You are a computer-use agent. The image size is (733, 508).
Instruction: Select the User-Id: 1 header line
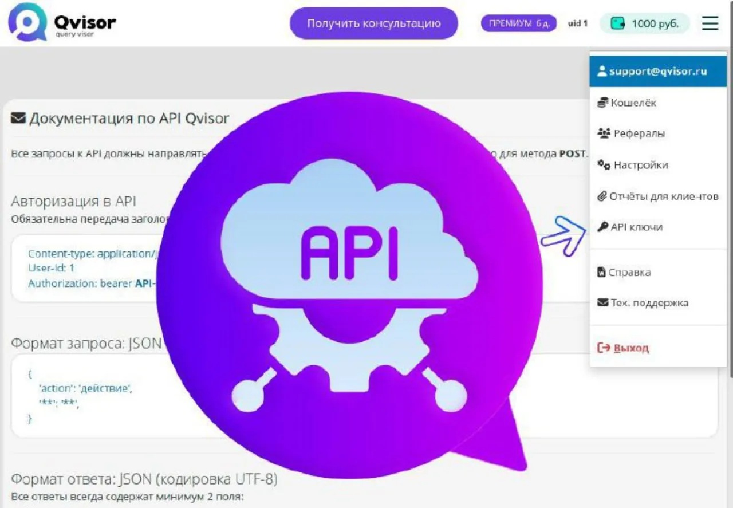[x=52, y=267]
